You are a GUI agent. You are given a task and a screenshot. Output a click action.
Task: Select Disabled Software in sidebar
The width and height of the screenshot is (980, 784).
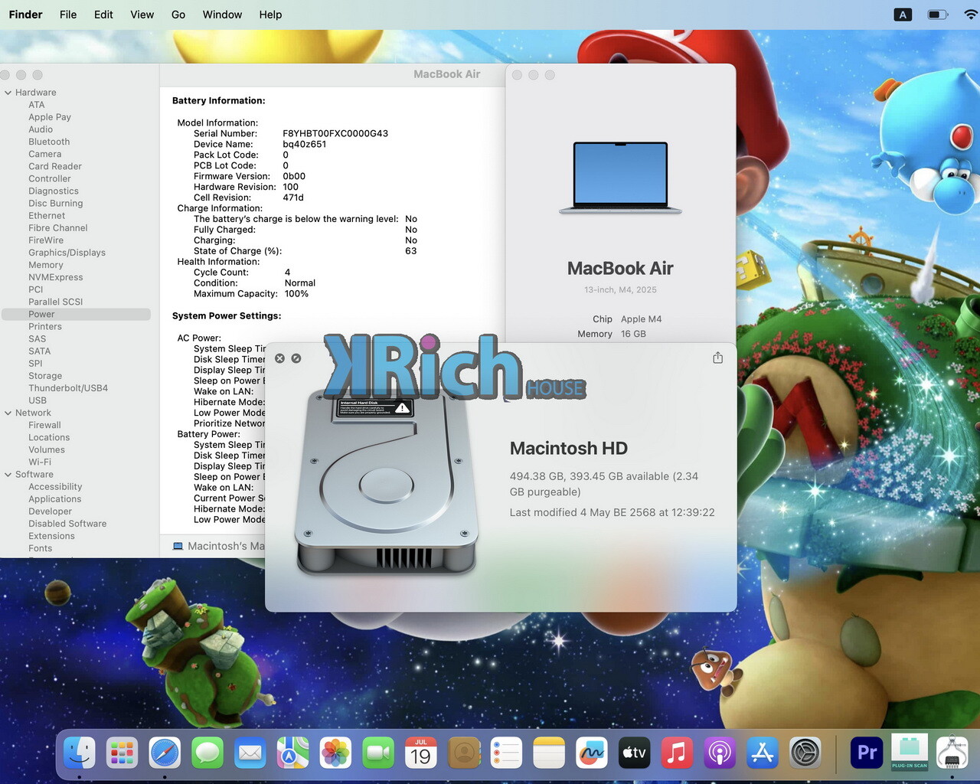click(67, 524)
